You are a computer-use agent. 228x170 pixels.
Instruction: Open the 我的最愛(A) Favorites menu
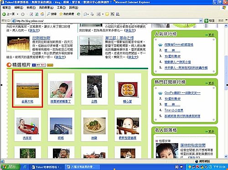[x=46, y=7]
